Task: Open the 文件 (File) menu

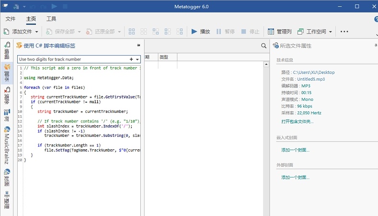Action: [x=11, y=19]
